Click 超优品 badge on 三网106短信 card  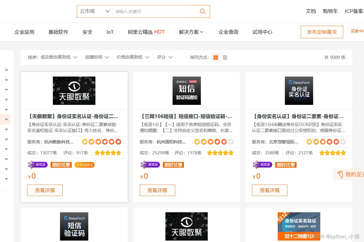point(150,165)
